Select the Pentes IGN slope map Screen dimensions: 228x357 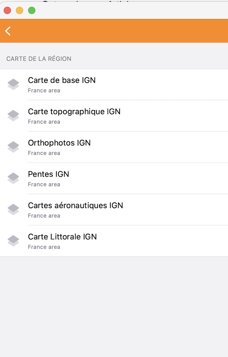(48, 174)
